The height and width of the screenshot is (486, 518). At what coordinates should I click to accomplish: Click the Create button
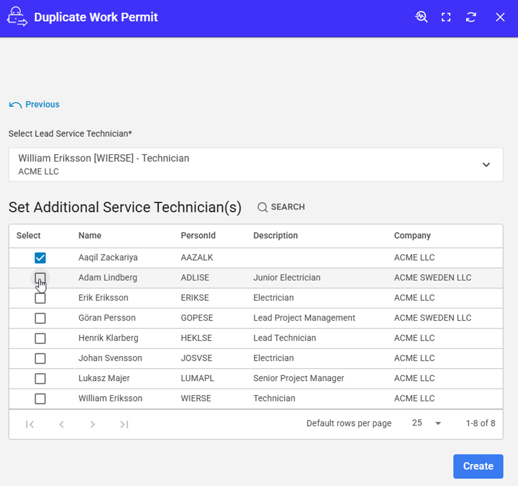click(478, 466)
